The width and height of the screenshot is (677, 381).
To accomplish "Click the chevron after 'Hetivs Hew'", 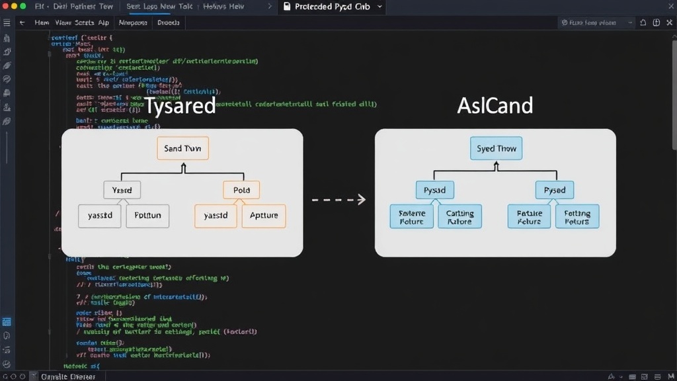I will point(270,7).
